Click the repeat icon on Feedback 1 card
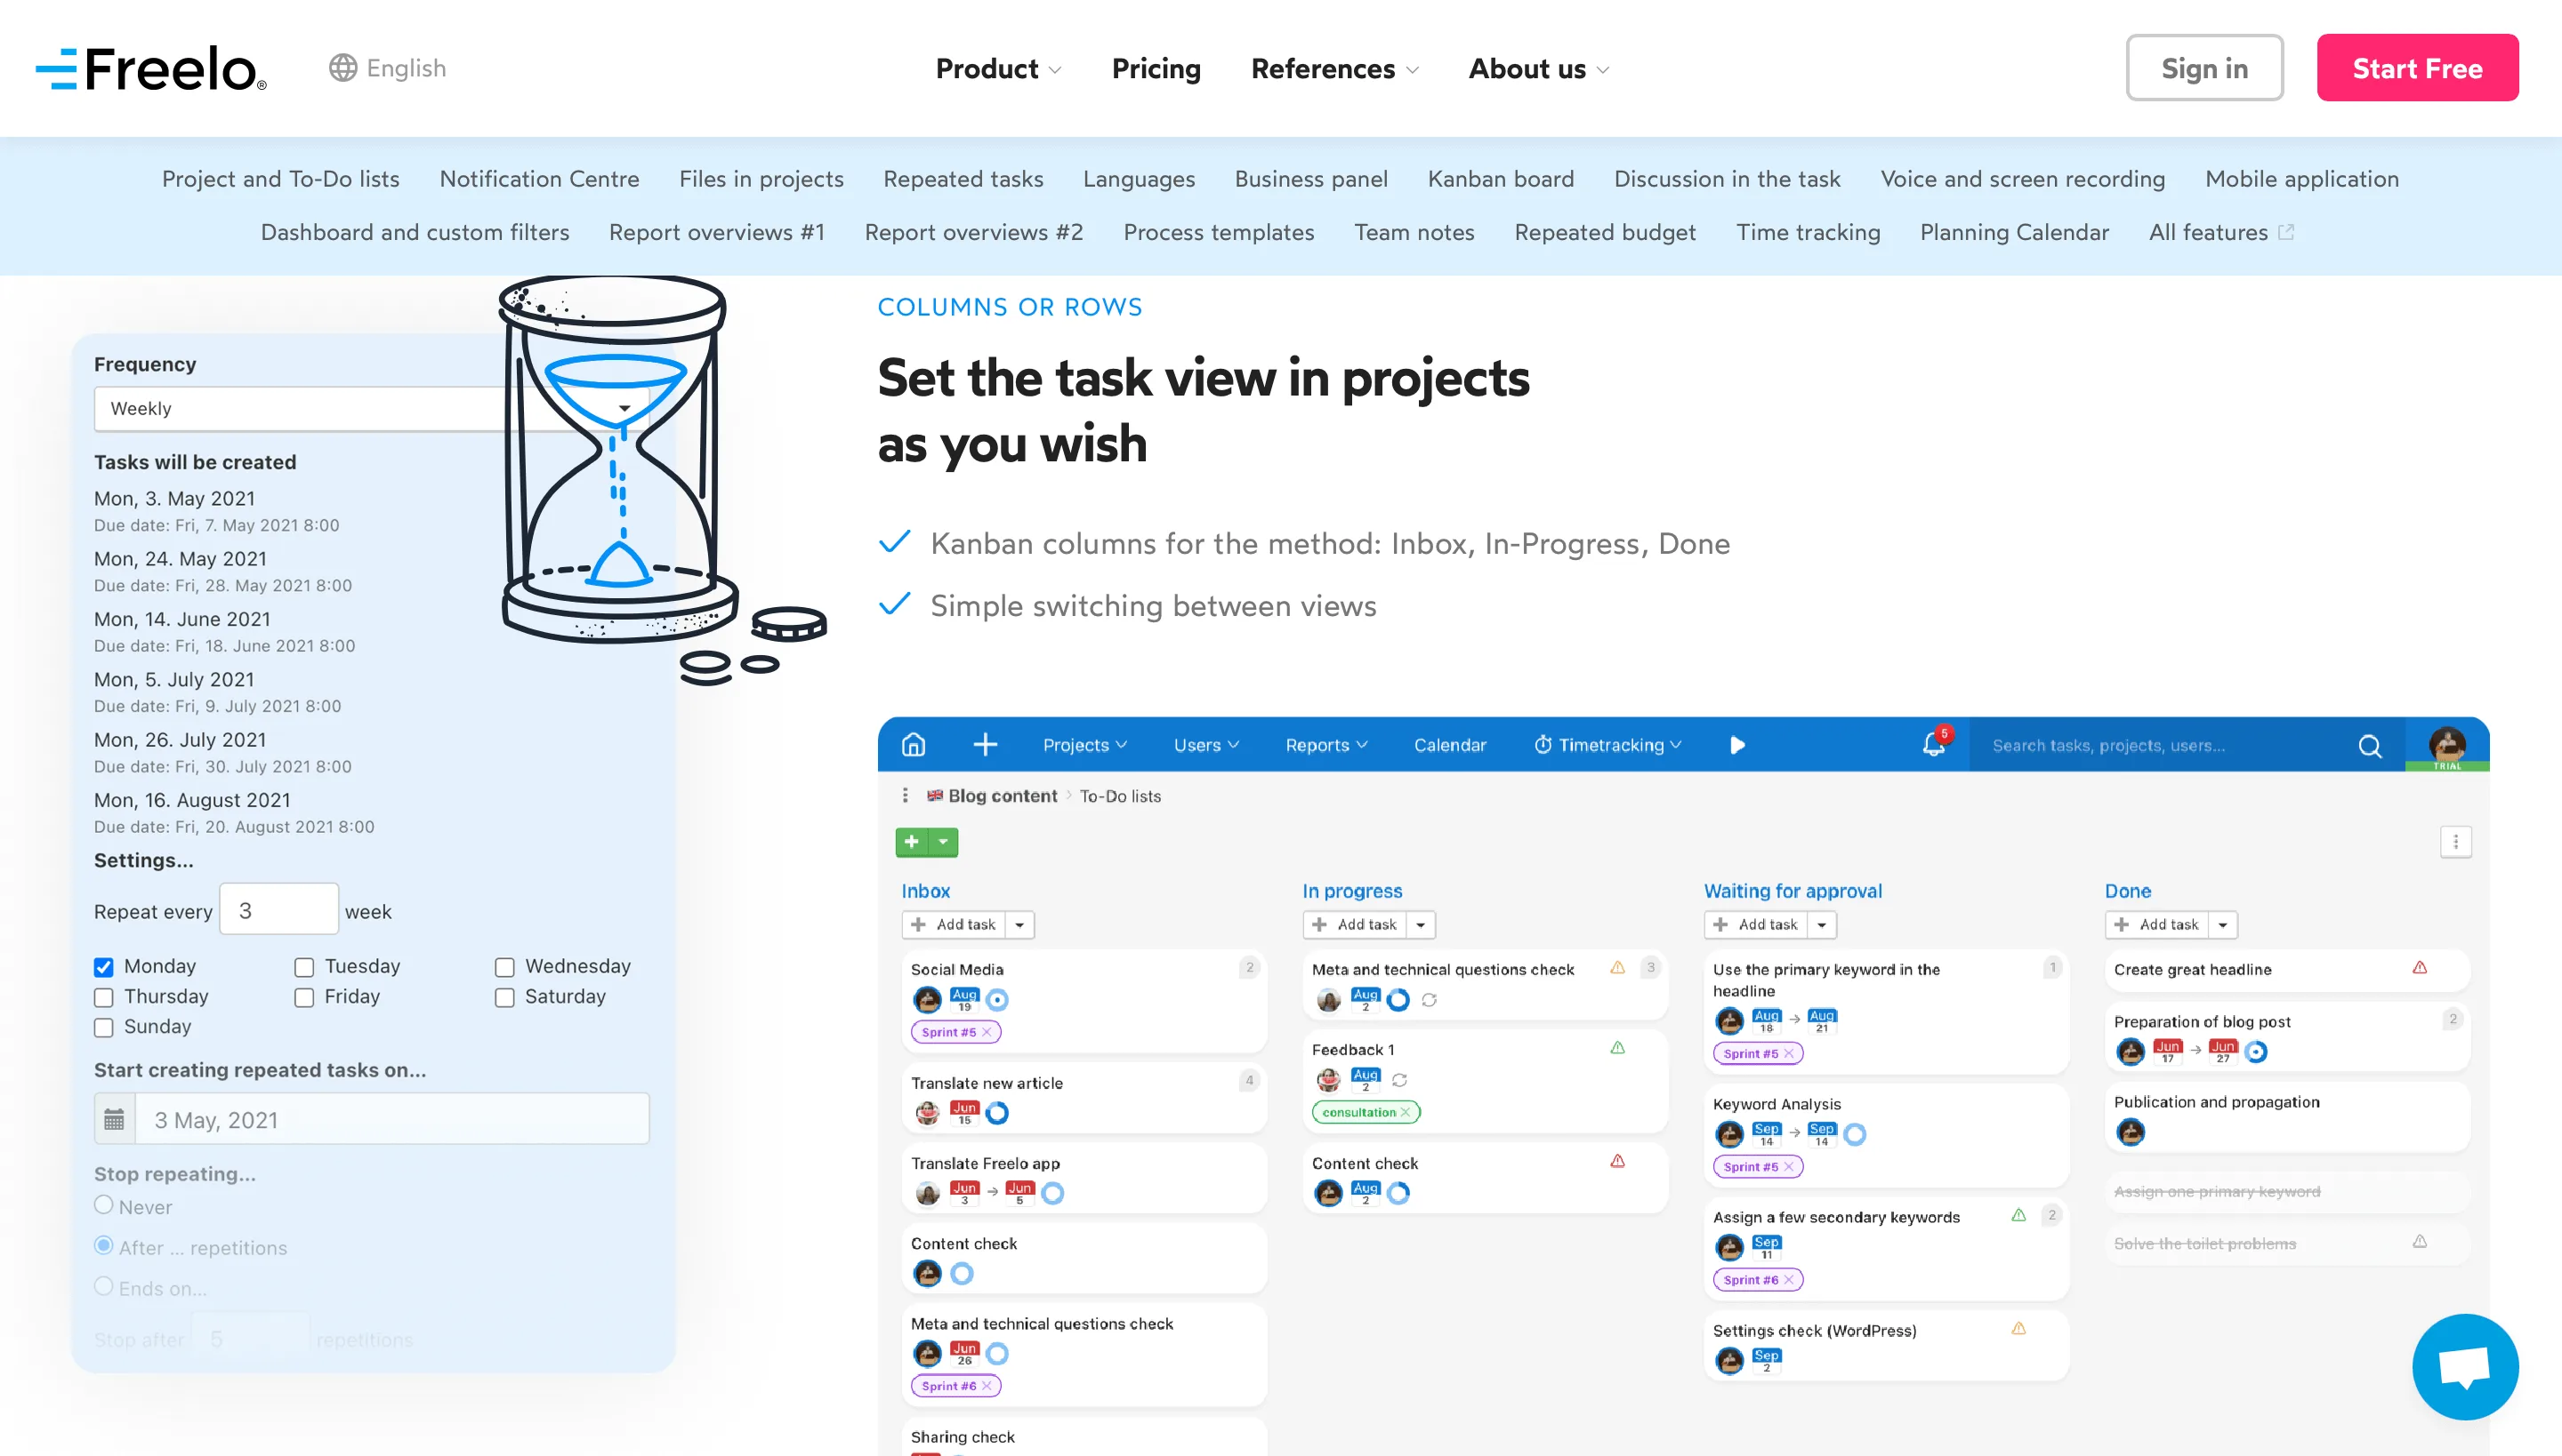The image size is (2562, 1456). pyautogui.click(x=1400, y=1080)
